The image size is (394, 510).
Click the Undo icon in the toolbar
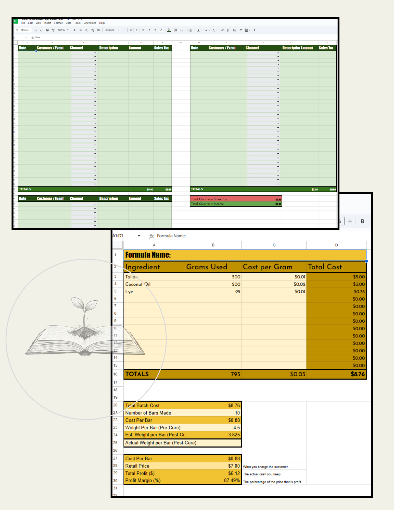tap(35, 30)
